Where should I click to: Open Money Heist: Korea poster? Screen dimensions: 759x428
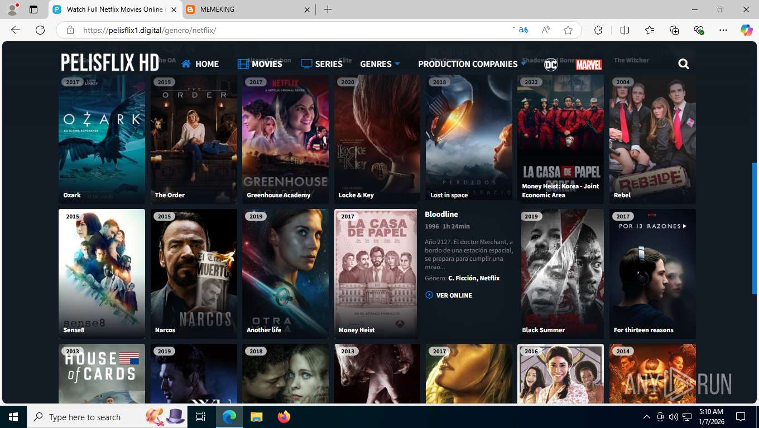pos(561,139)
